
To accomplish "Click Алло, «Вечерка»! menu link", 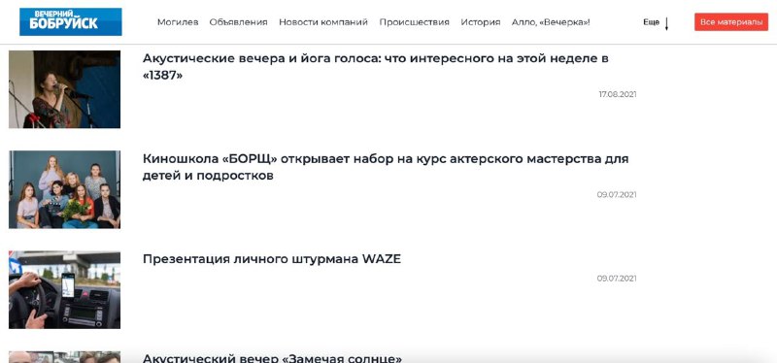I will coord(551,22).
